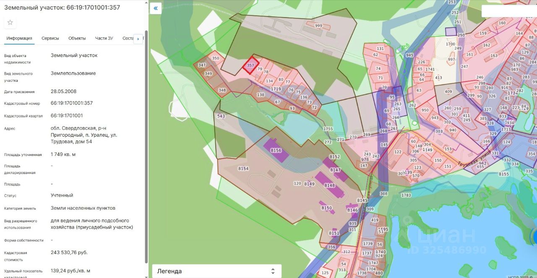Select purple building 8156 on the map

276,150
